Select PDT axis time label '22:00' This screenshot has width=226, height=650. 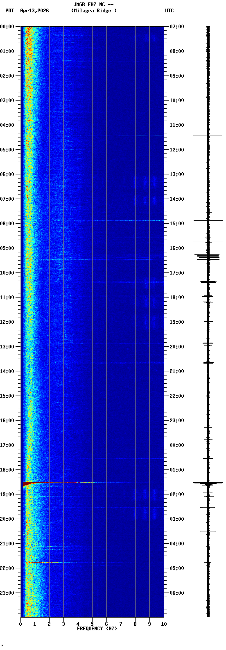pyautogui.click(x=7, y=568)
